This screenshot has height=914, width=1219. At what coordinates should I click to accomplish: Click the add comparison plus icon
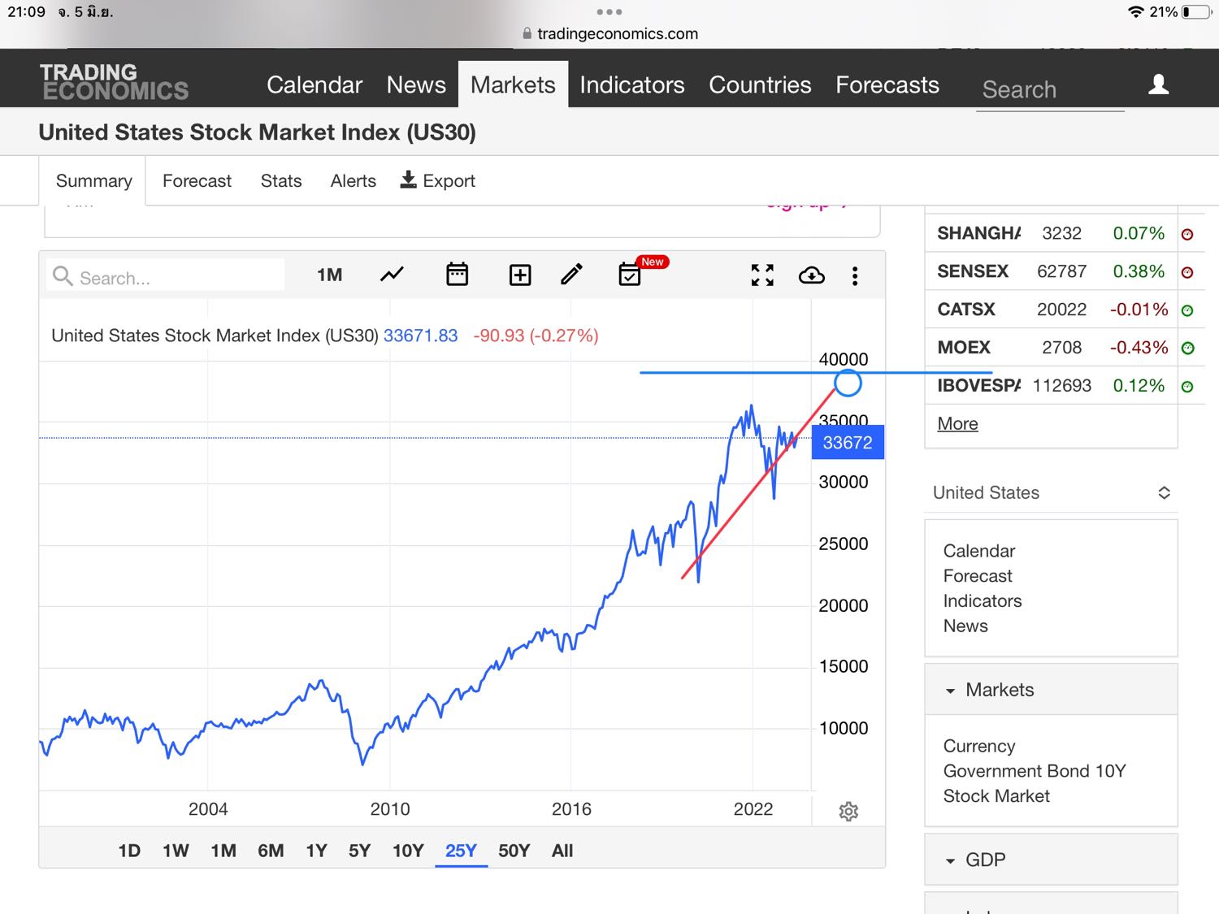520,275
